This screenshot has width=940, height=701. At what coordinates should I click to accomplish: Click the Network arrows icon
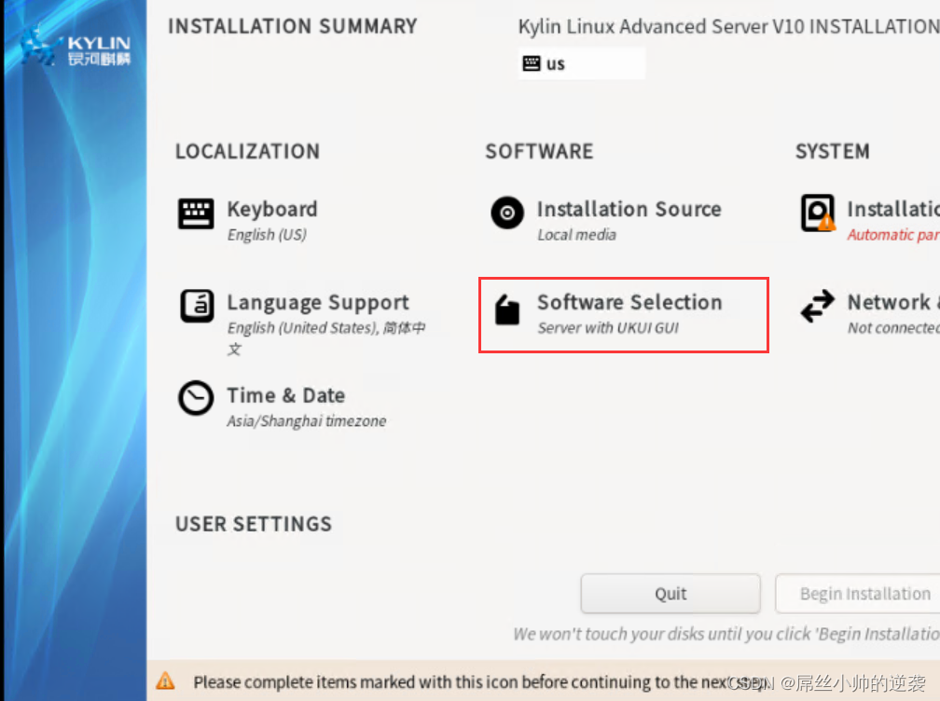818,307
